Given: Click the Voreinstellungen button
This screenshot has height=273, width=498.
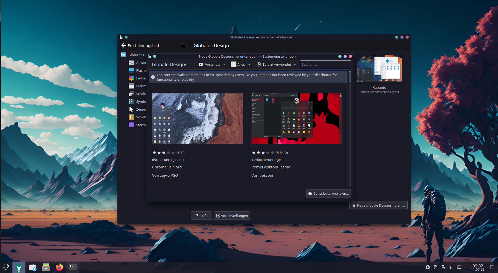Looking at the screenshot, I should 232,216.
